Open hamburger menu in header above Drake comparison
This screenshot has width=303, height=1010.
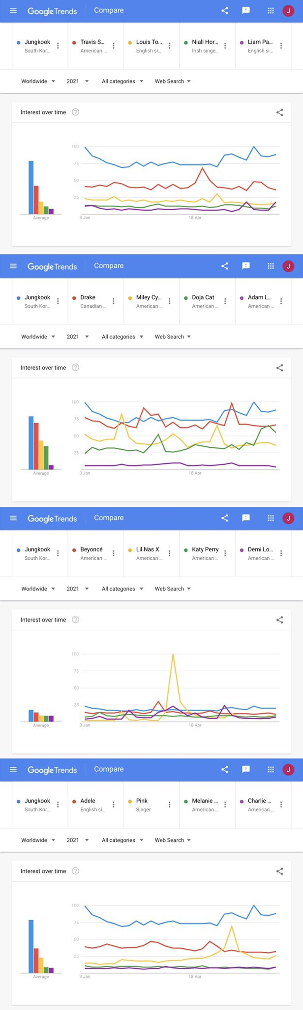(x=13, y=266)
